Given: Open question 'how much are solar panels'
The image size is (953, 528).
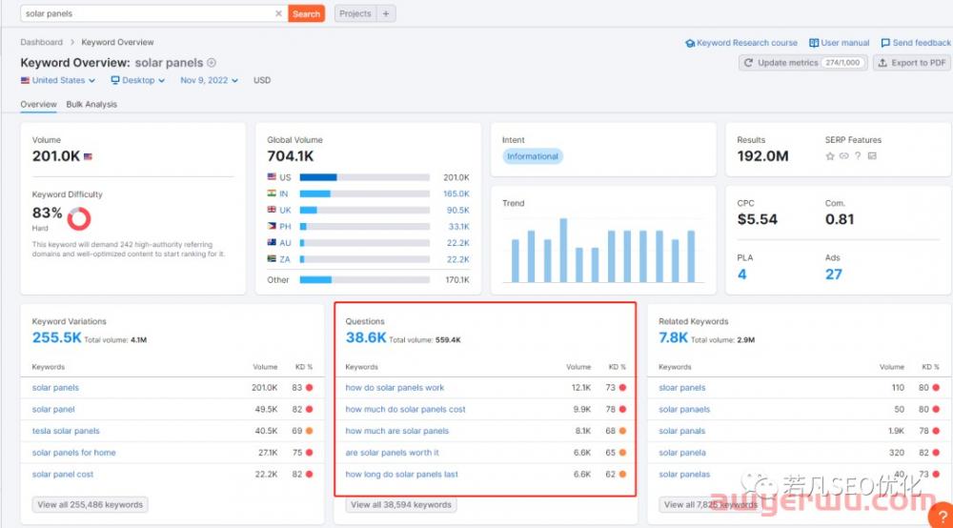Looking at the screenshot, I should click(396, 432).
